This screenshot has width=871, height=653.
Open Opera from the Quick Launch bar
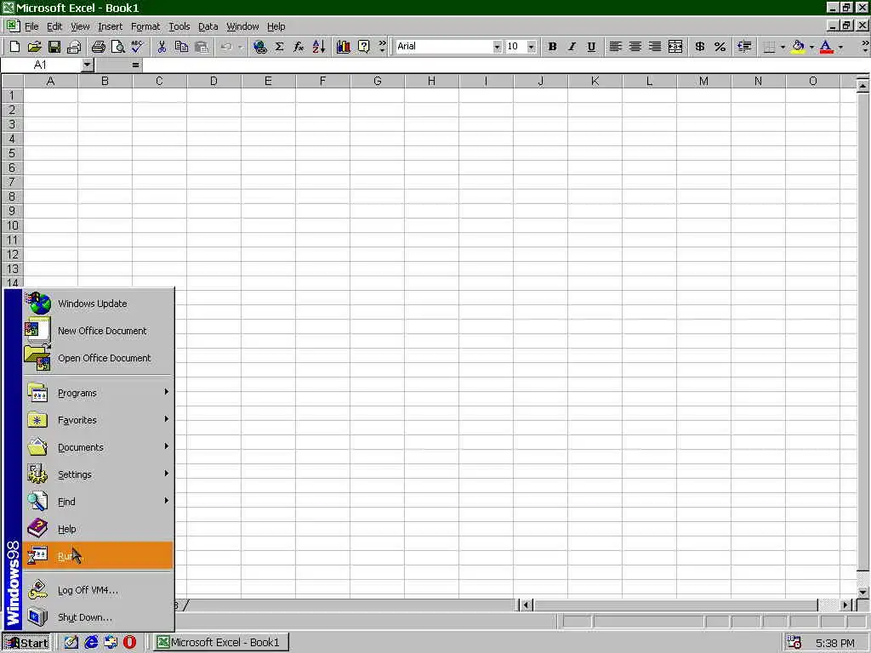click(x=129, y=642)
